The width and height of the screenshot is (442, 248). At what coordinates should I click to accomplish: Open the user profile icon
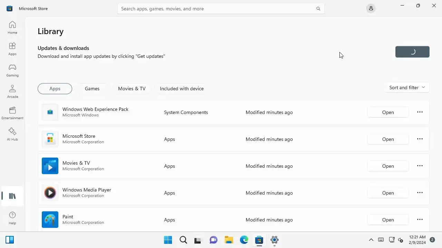pos(371,8)
